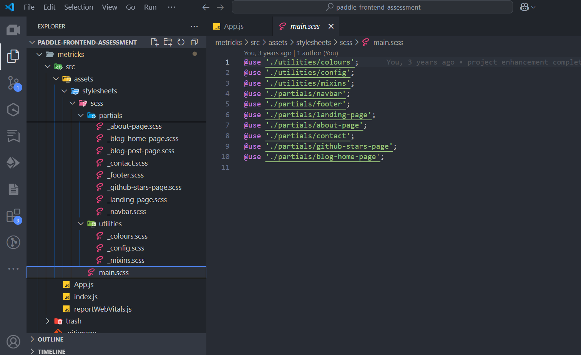Screen dimensions: 581x355
Task: Click the command center search box
Action: pos(372,7)
